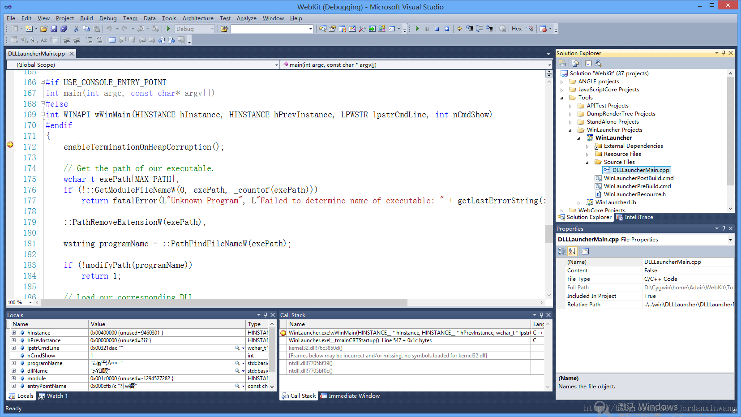Click the Save All toolbar icon
This screenshot has width=741, height=417.
[64, 29]
